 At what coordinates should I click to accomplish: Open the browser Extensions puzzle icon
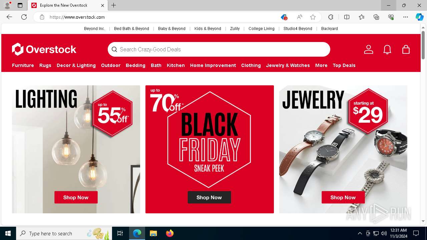pyautogui.click(x=331, y=17)
